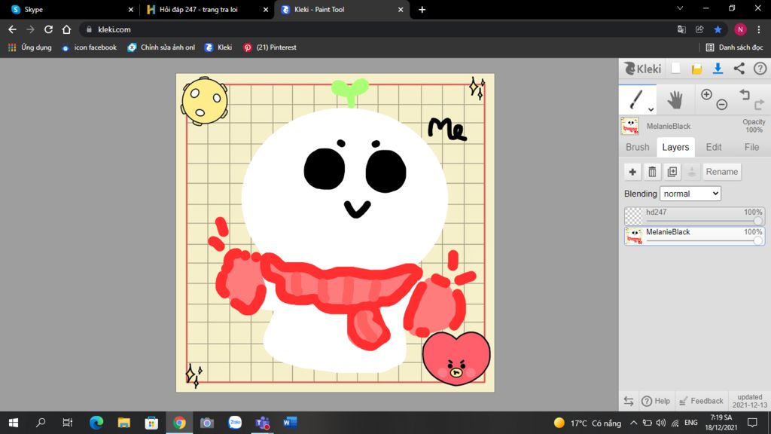Screen dimensions: 771x434
Task: Open Microsoft Teams from taskbar
Action: tap(263, 423)
